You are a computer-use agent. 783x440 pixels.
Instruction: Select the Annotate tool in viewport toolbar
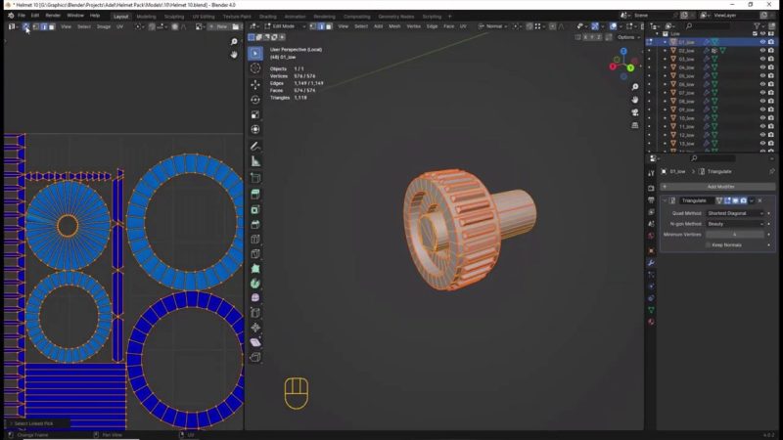pyautogui.click(x=255, y=146)
